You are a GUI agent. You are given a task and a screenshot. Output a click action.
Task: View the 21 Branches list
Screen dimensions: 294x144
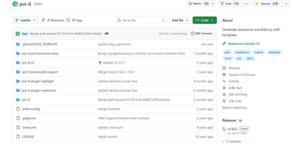point(53,20)
